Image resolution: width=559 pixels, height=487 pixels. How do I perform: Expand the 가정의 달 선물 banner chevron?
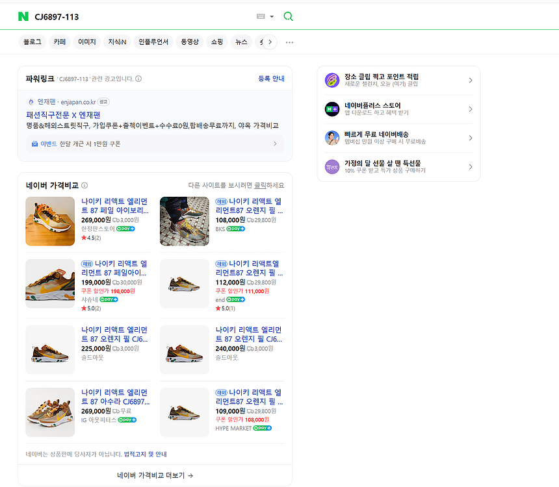click(x=471, y=167)
